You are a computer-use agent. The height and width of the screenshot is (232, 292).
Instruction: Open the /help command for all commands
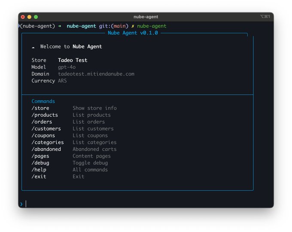click(x=39, y=170)
